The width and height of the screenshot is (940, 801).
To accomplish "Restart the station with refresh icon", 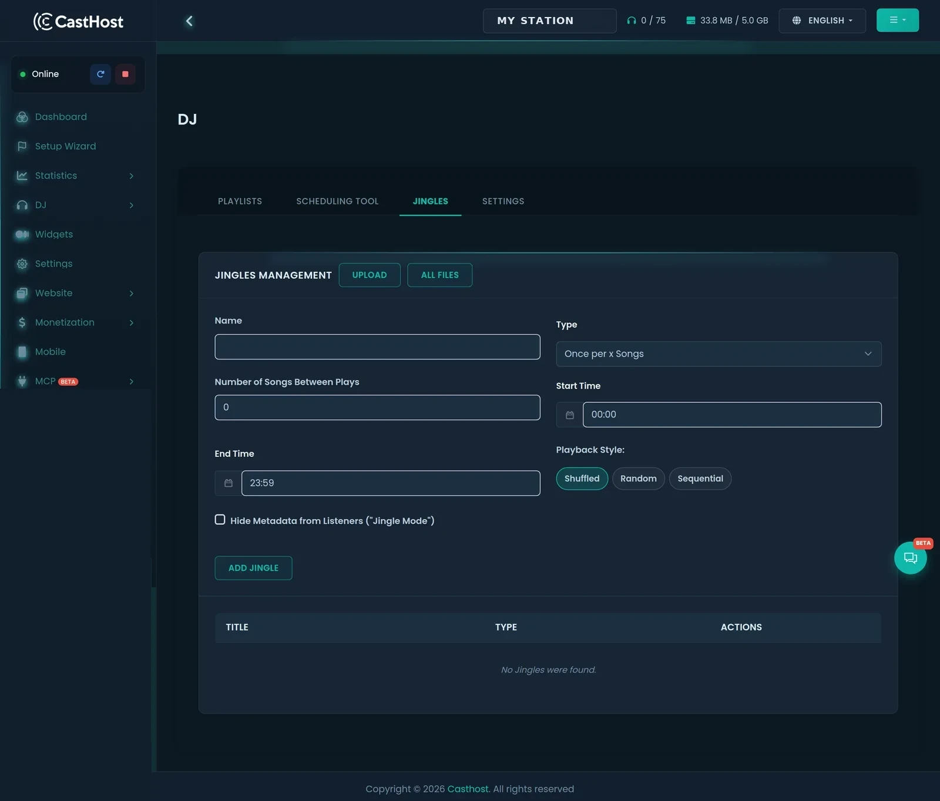I will coord(100,74).
